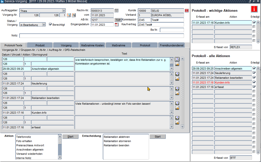Open the Auftraggeber dropdown showing Thies
This screenshot has height=162, width=261.
64,11
